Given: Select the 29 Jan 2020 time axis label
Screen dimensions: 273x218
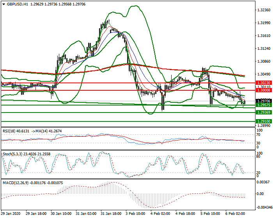Looking at the screenshot, I should click(11, 213).
